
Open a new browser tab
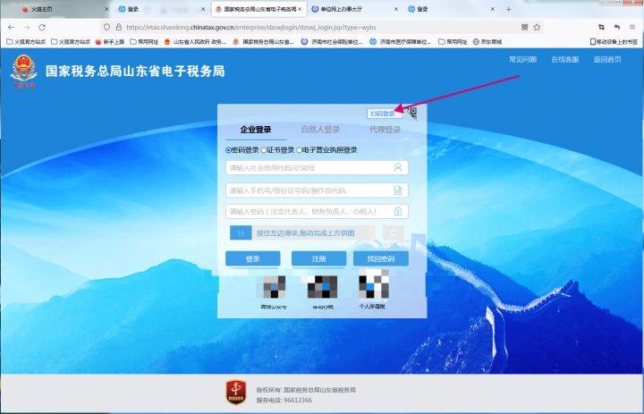(508, 9)
